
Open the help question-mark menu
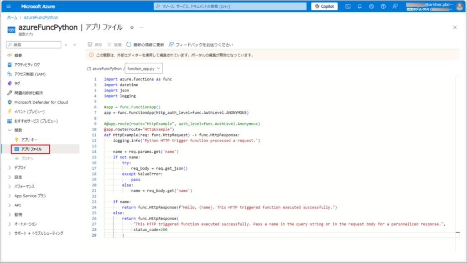coord(383,6)
